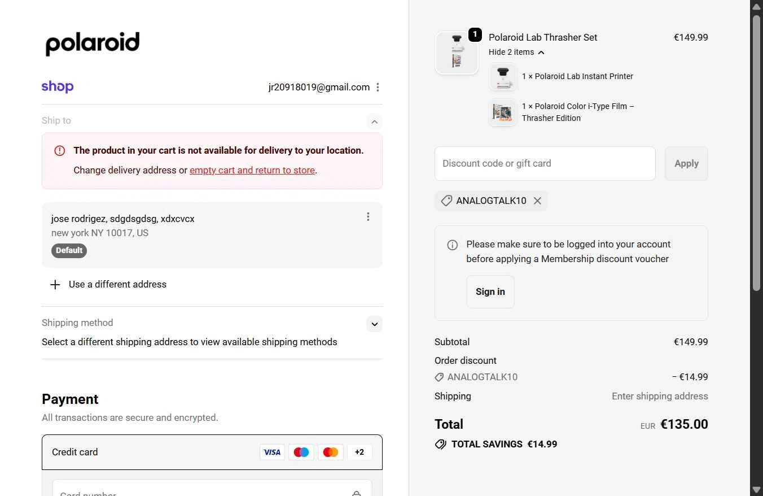
Task: Click the Visa card icon
Action: (272, 452)
